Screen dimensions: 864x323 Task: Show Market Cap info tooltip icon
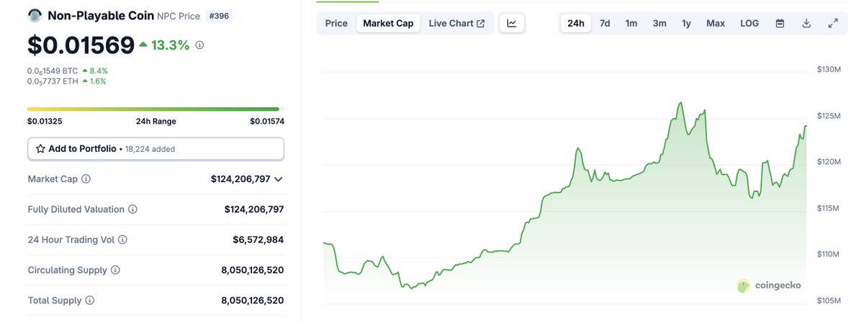click(x=86, y=178)
